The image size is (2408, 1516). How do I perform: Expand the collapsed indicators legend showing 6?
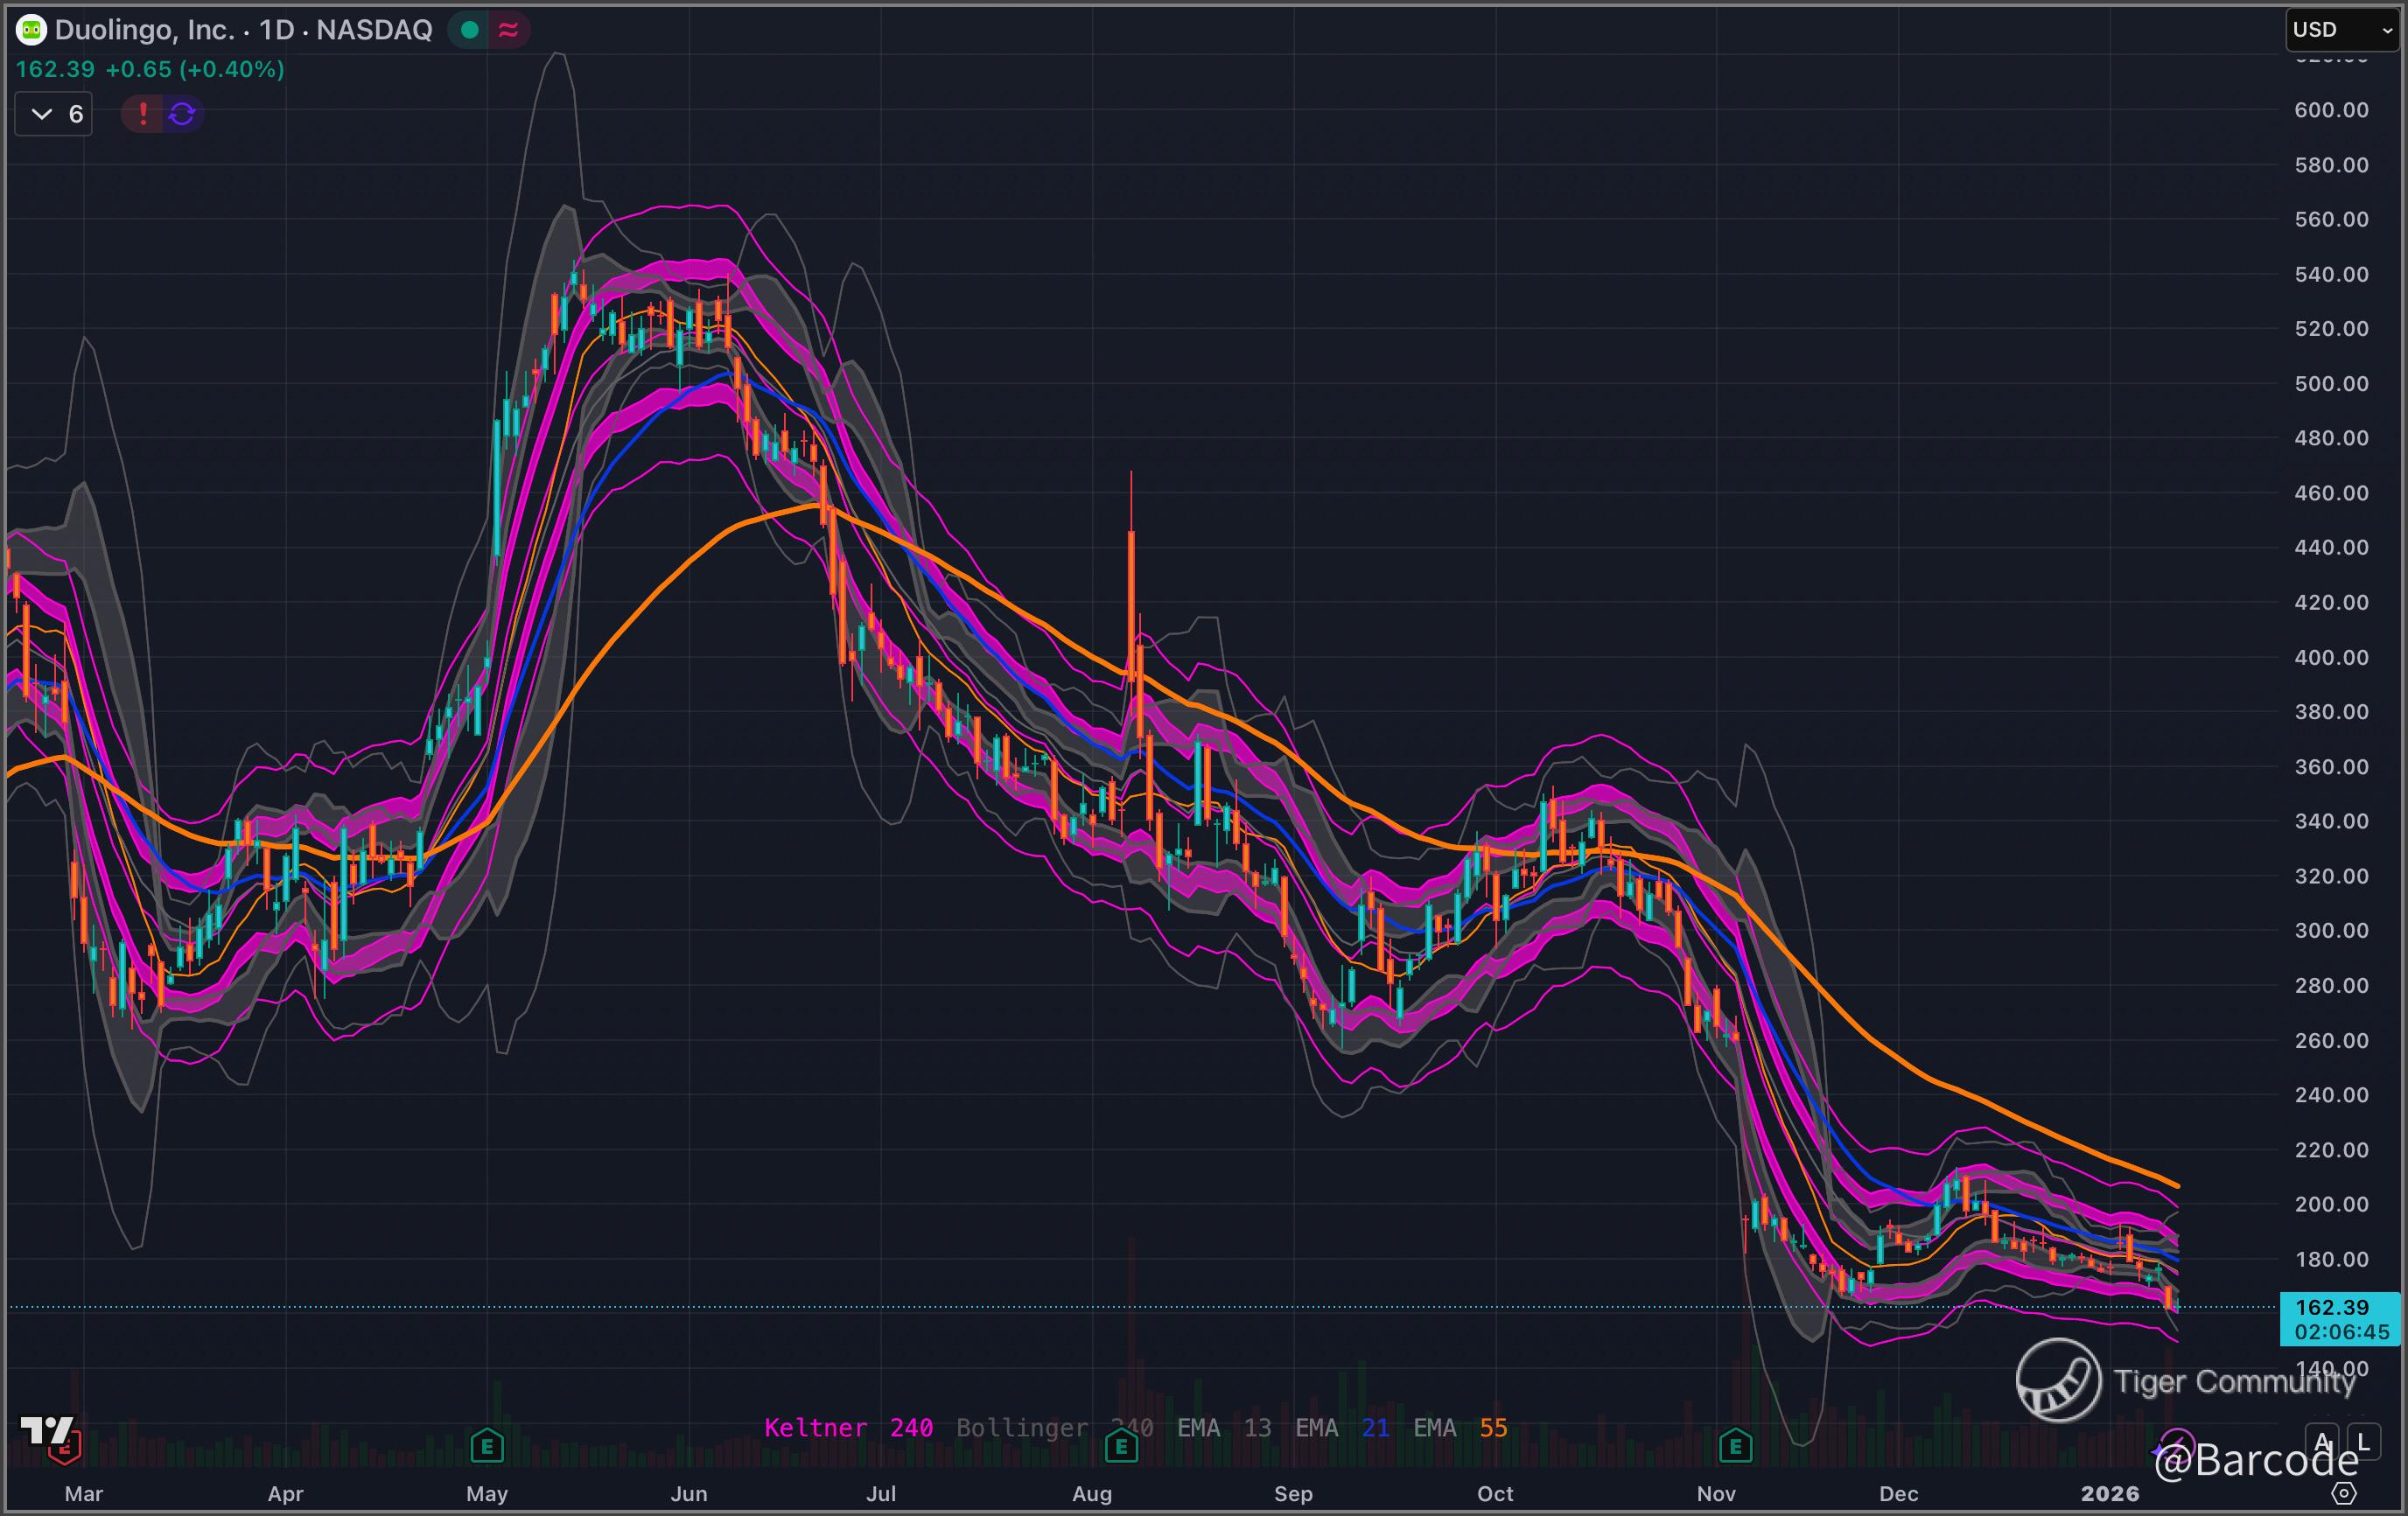click(54, 114)
